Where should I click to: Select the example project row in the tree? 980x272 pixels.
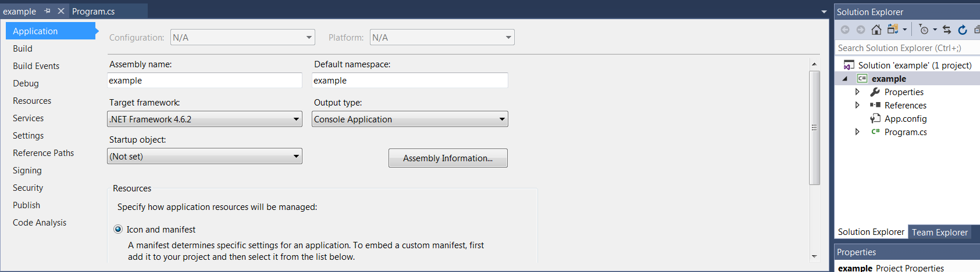tap(907, 78)
